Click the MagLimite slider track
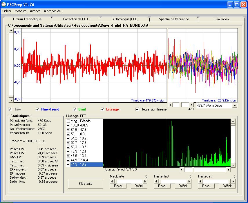Screen dimensions: 248x203 coord(131,181)
